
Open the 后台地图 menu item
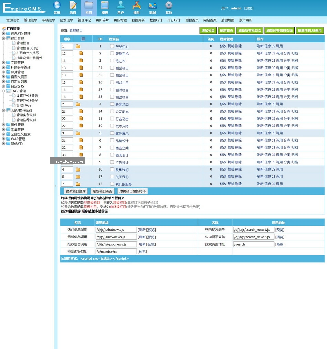(228, 20)
